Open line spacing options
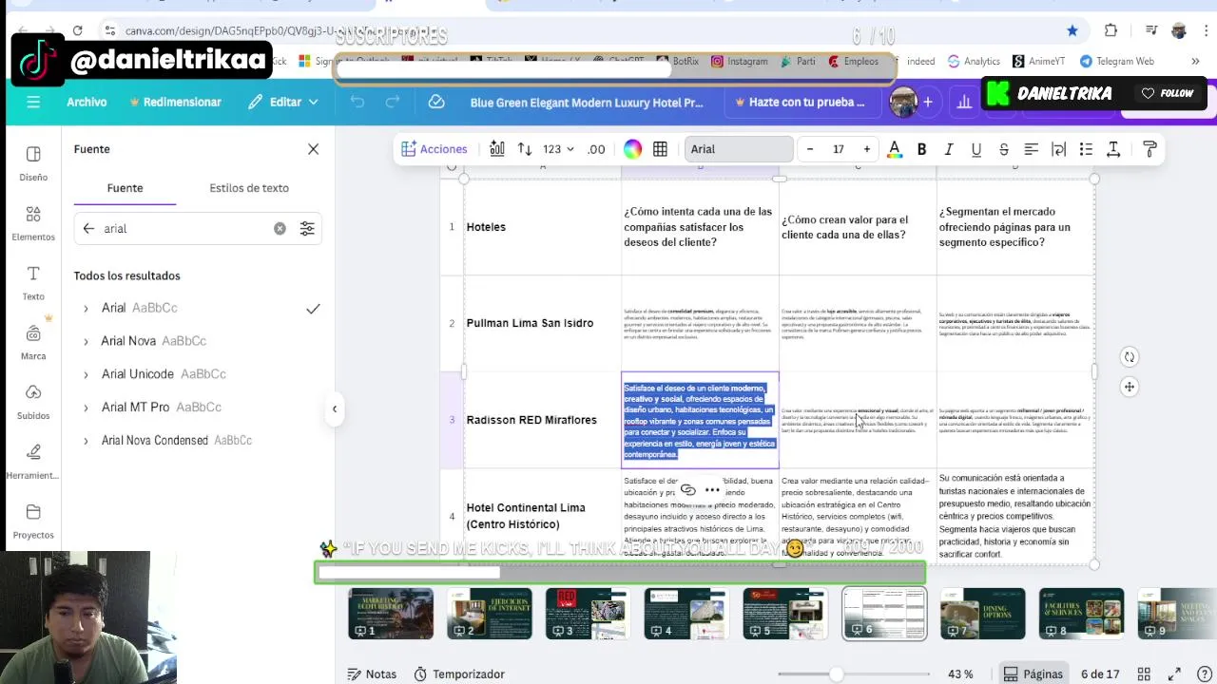 [1113, 149]
